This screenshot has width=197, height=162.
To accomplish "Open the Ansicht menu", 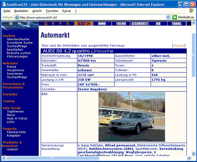I will pos(37,11).
